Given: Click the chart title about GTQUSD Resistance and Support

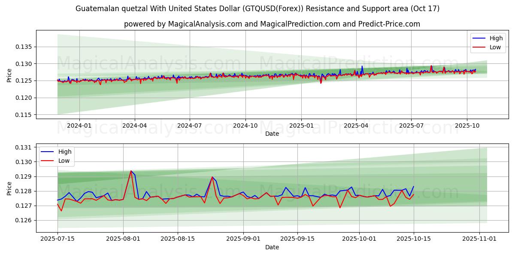Looking at the screenshot, I should pyautogui.click(x=257, y=9).
